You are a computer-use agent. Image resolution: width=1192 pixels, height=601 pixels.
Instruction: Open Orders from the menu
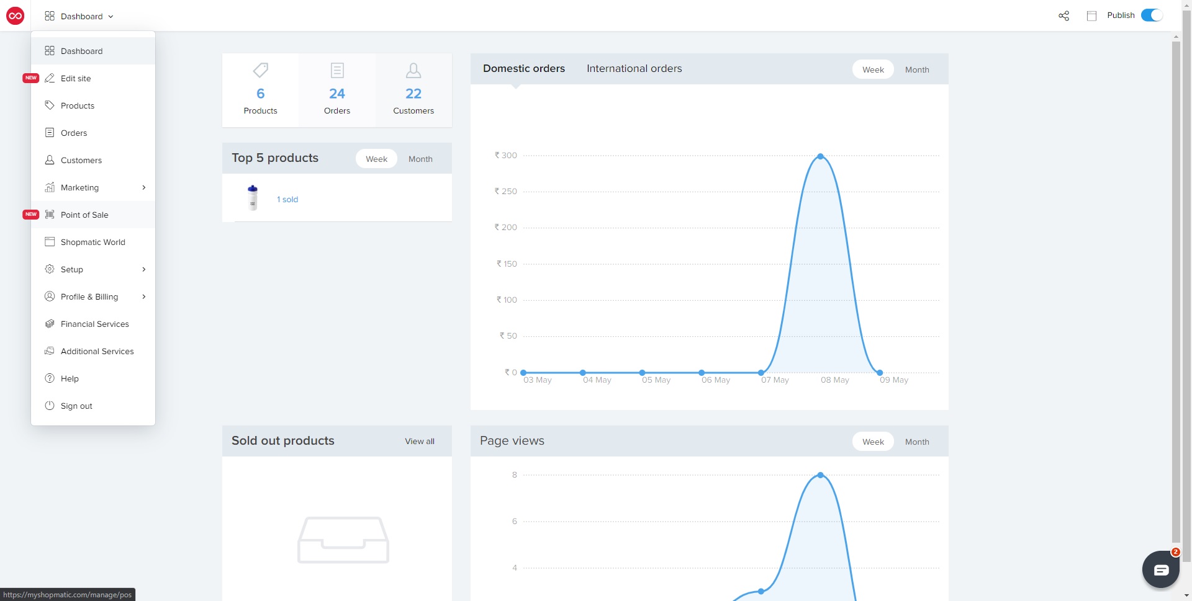(93, 133)
